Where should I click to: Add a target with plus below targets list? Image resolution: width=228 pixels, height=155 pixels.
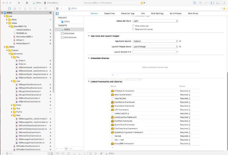point(57,148)
